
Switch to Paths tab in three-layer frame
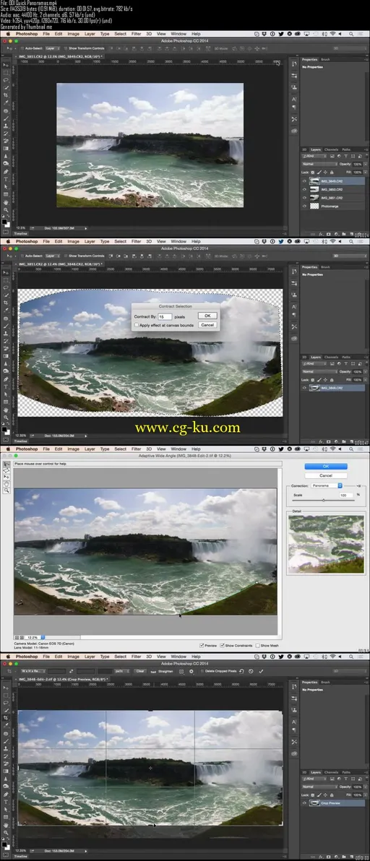click(x=346, y=150)
